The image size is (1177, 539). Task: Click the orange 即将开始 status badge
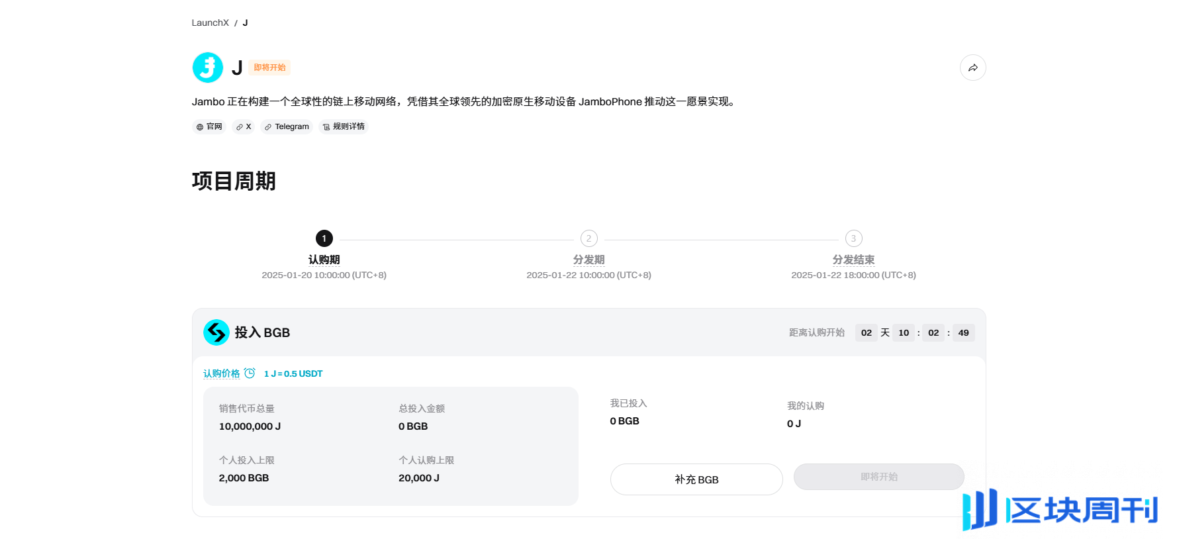269,68
